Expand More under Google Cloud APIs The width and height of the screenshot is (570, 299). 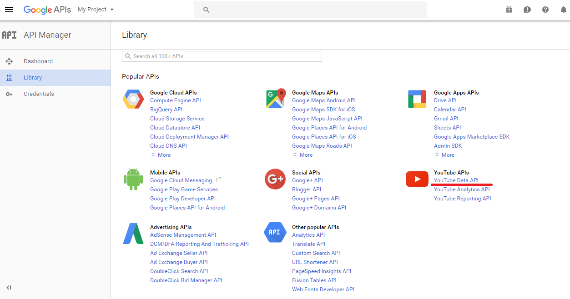point(161,155)
